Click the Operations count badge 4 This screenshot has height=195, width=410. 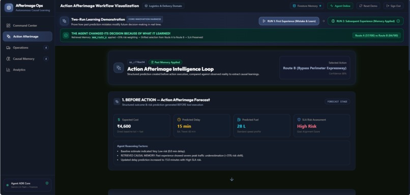click(x=46, y=48)
